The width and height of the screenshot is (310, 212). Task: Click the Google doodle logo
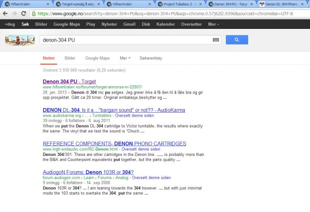point(20,40)
